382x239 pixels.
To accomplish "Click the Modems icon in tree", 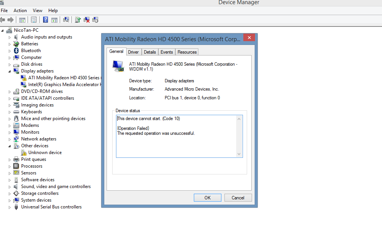I will [16, 125].
